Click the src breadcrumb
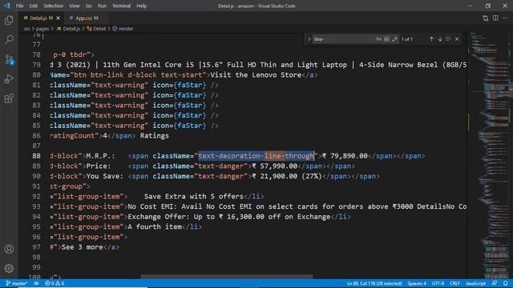Viewport: 513px width, 288px height. click(x=26, y=29)
